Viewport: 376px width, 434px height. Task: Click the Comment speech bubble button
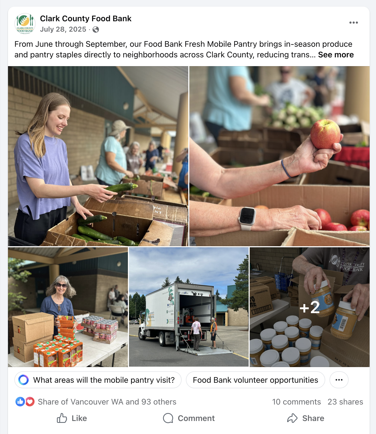189,418
